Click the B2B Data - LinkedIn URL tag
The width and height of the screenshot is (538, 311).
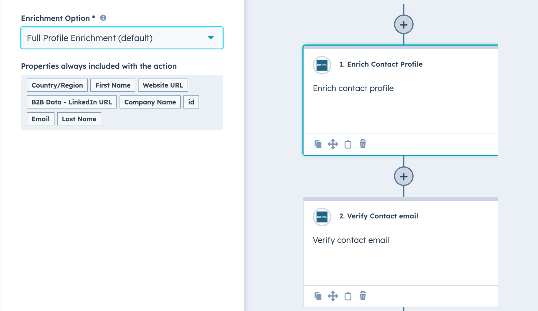(x=72, y=102)
